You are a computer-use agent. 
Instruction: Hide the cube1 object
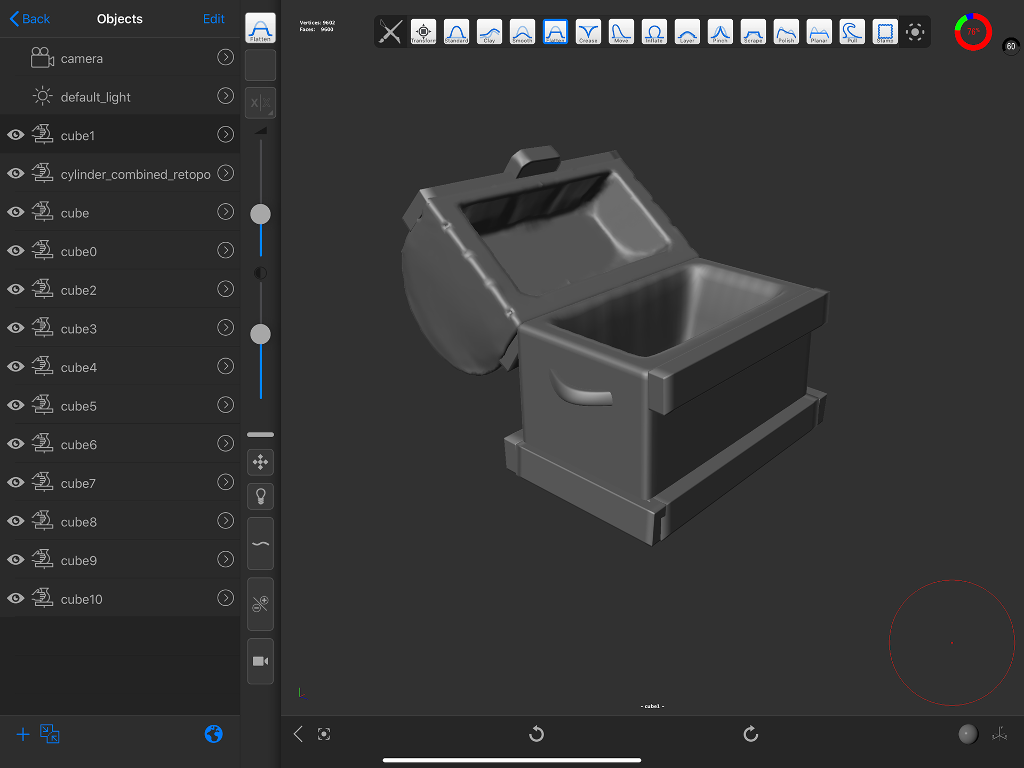click(x=15, y=135)
